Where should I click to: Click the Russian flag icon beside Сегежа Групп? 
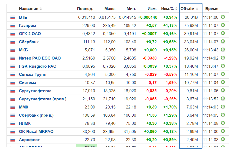point(13,75)
